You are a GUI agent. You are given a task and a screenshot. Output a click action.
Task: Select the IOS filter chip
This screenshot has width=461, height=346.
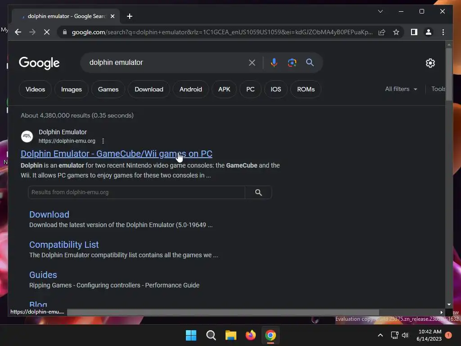pyautogui.click(x=276, y=89)
